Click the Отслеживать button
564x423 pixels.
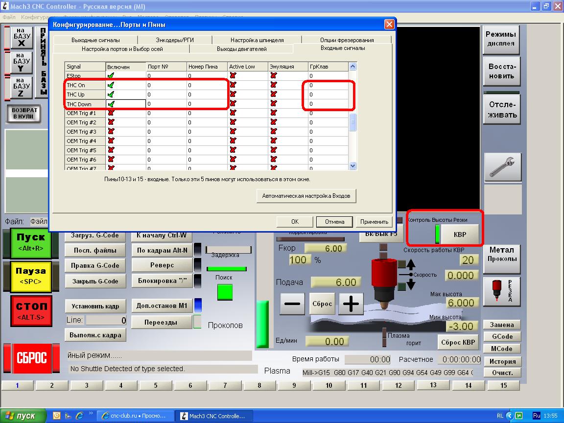tap(502, 110)
